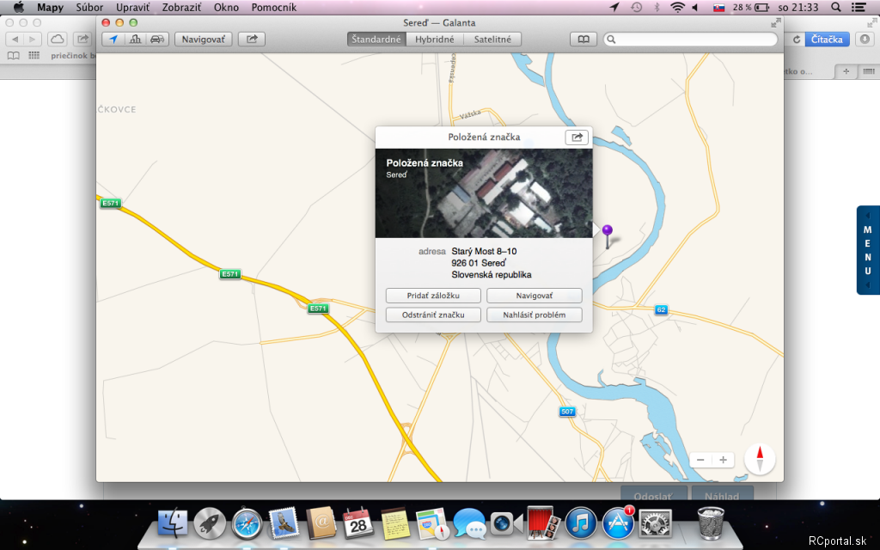Viewport: 880px width, 550px height.
Task: Click Nahlásiť problém button
Action: 535,315
